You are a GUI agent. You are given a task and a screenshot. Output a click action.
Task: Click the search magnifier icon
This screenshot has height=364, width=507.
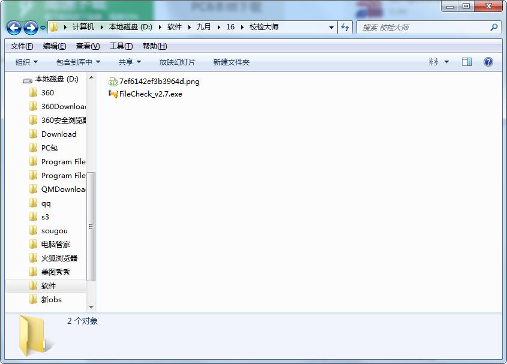(494, 28)
